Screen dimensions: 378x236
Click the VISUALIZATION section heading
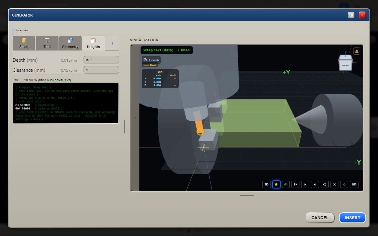pos(144,40)
